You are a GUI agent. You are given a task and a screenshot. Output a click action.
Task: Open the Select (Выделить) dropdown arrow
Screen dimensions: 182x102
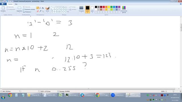[x=19, y=12]
